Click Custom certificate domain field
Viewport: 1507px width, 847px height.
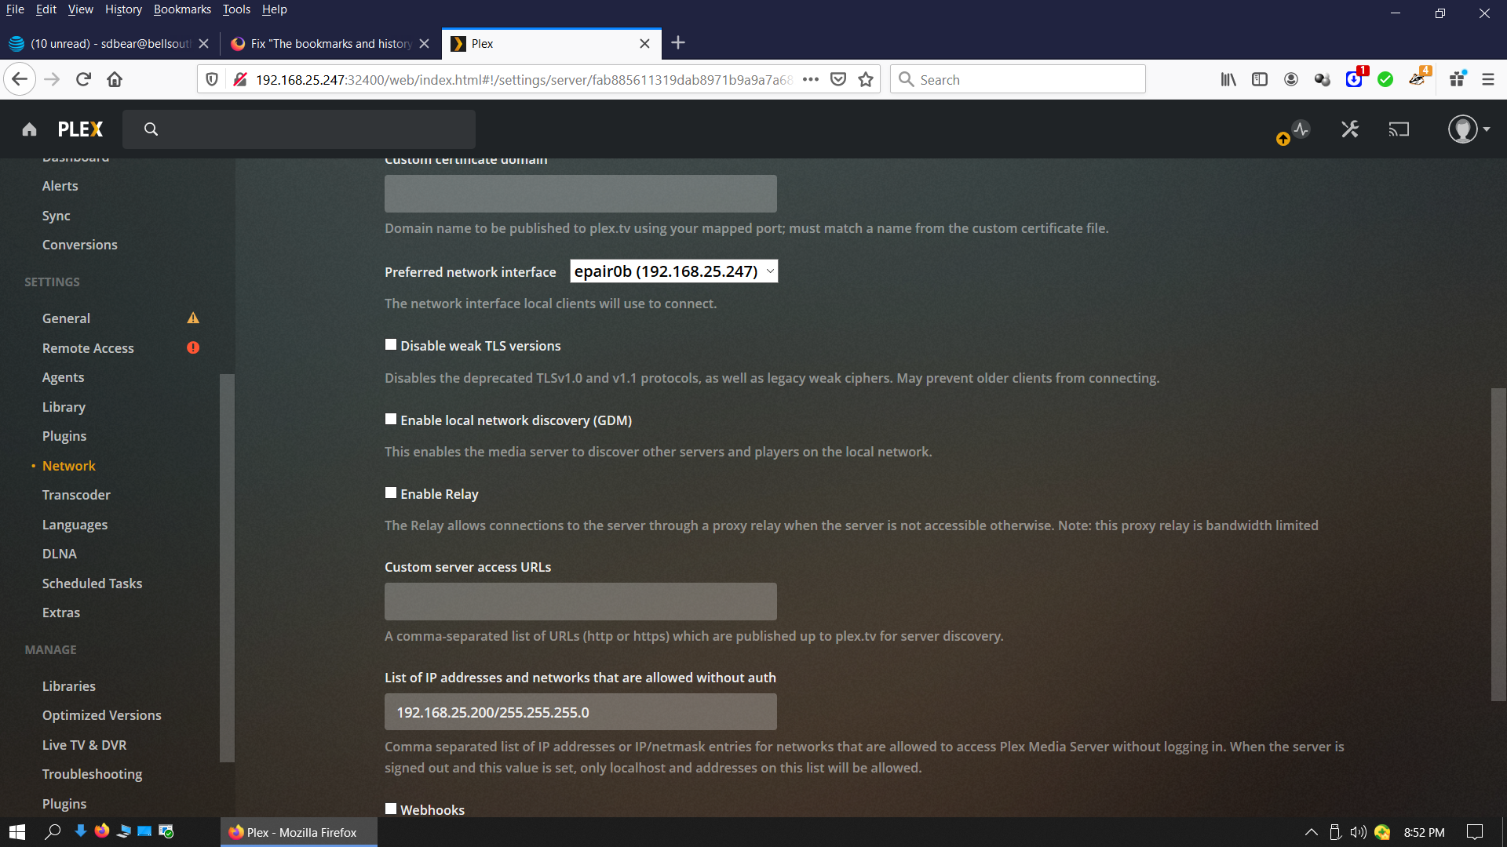(x=581, y=194)
